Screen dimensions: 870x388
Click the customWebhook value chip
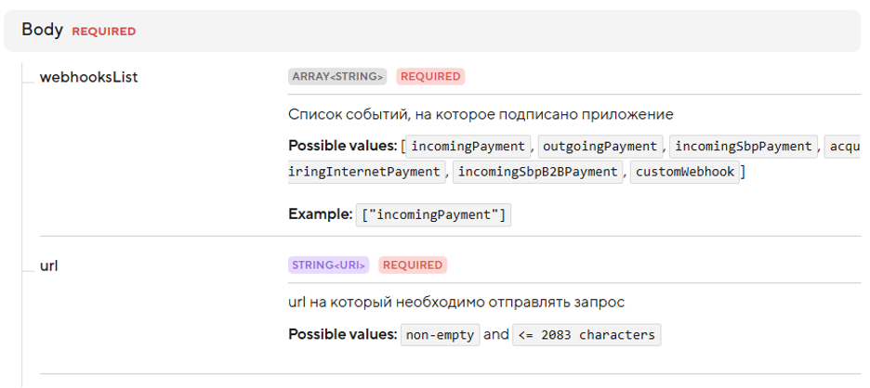[x=685, y=172]
